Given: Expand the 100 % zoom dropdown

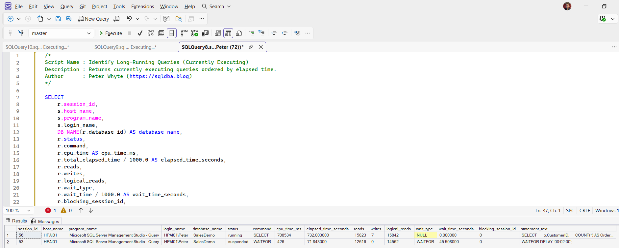Looking at the screenshot, I should tap(29, 211).
